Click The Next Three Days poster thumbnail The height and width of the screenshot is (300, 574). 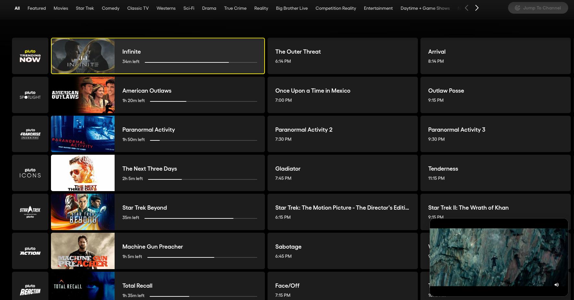83,173
